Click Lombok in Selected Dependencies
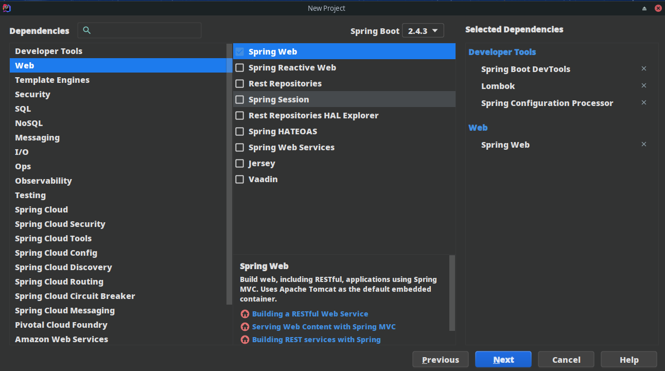Image resolution: width=665 pixels, height=371 pixels. (x=498, y=86)
